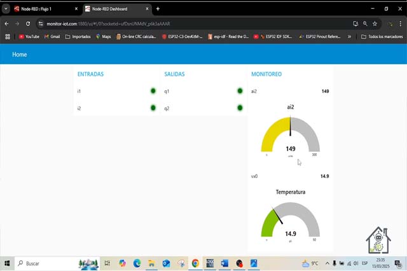Open the Todos los marcadores folder
The width and height of the screenshot is (407, 271).
click(382, 37)
